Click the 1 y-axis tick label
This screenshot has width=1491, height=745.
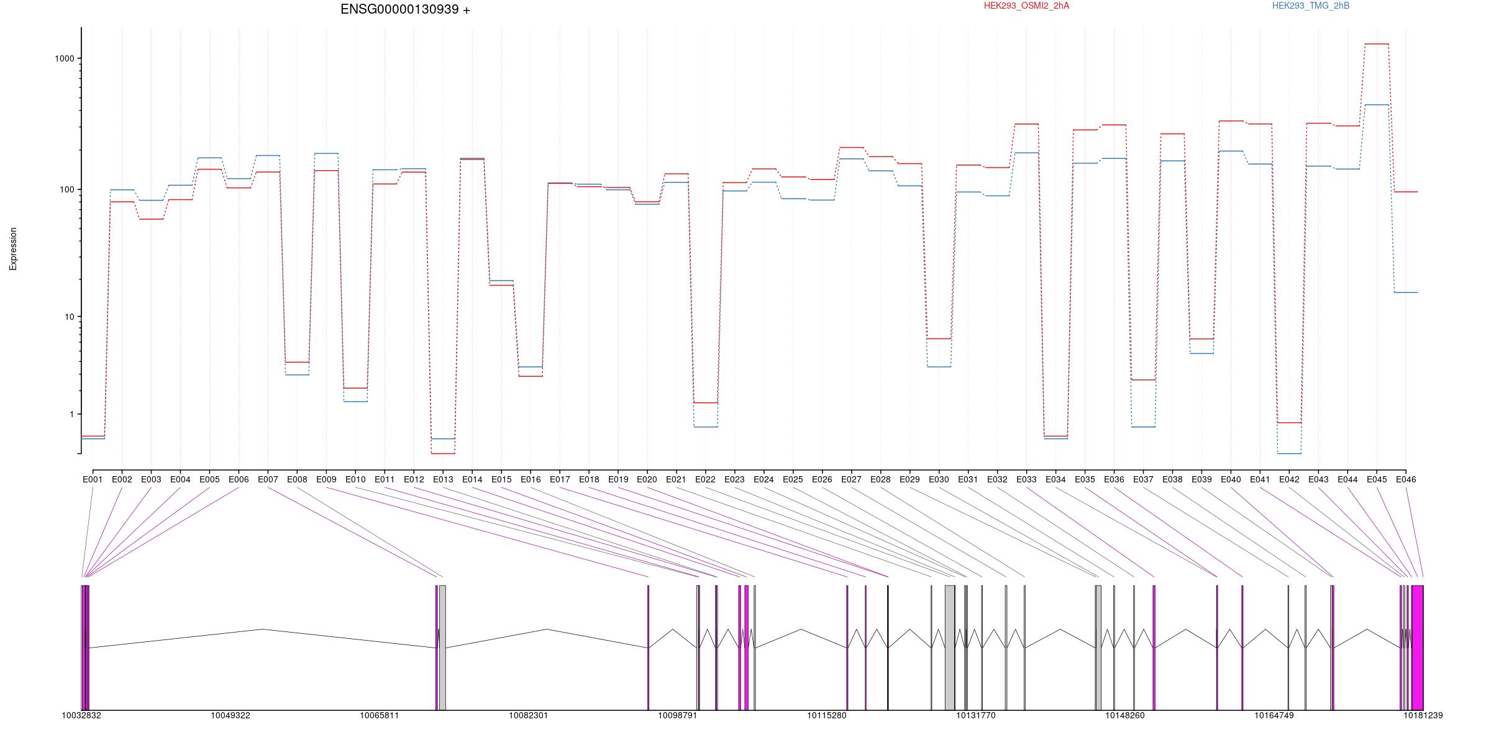[72, 414]
